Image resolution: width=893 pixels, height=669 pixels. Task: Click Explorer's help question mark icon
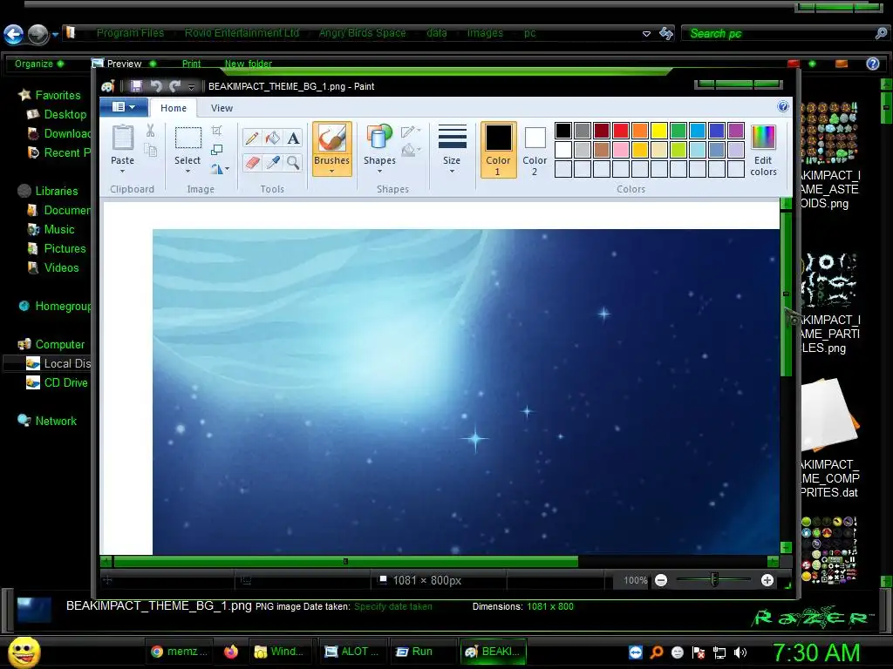tap(872, 63)
